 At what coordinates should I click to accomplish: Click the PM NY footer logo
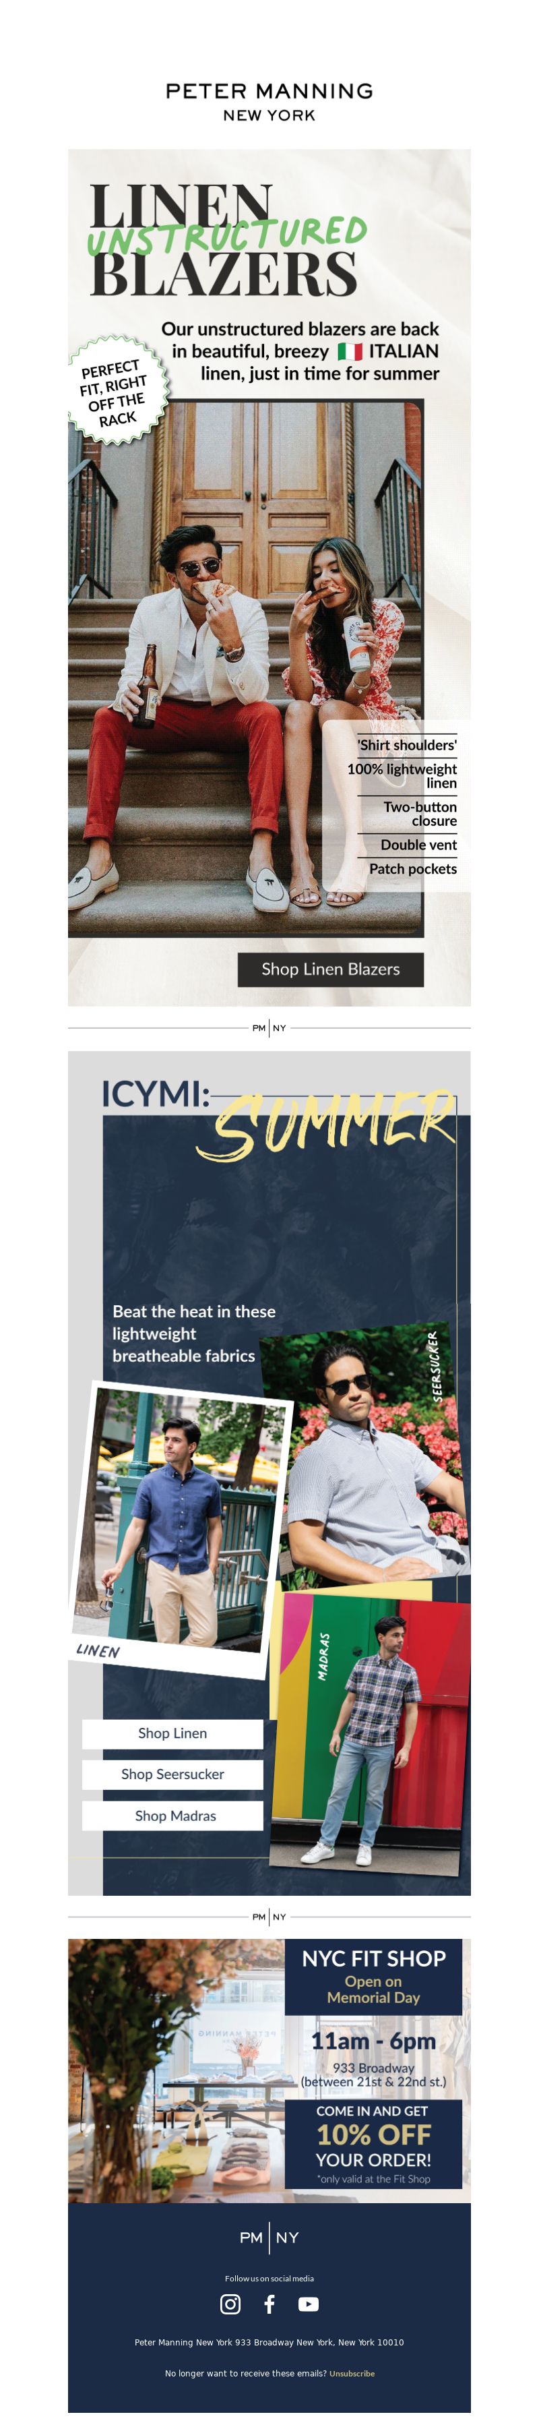coord(269,2238)
